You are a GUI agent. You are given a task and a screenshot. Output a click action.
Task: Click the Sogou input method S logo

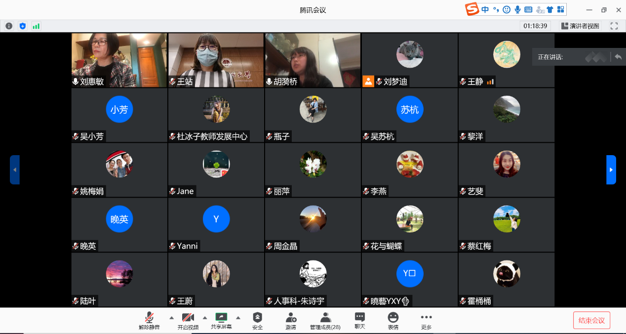tap(472, 9)
